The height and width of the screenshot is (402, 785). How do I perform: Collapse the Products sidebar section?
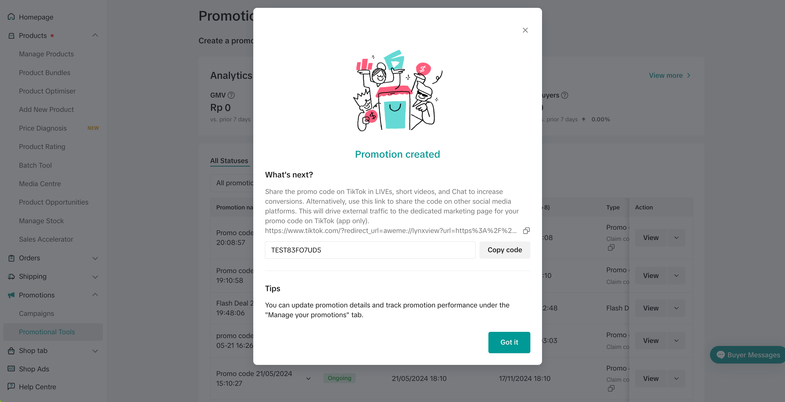point(95,35)
